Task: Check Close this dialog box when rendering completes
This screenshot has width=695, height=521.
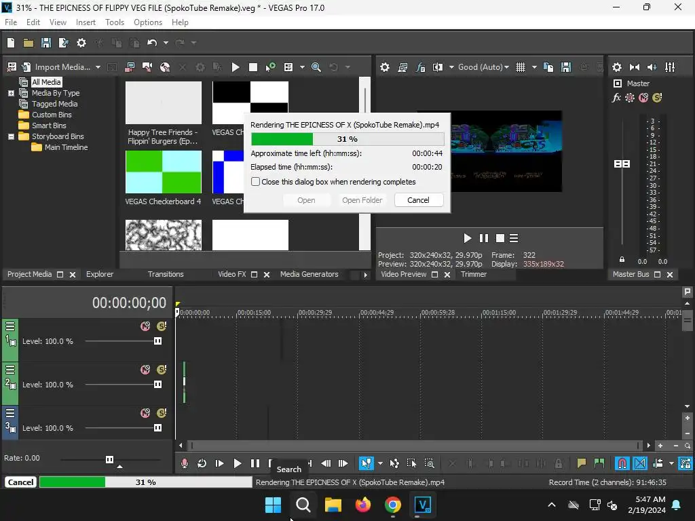Action: click(255, 182)
